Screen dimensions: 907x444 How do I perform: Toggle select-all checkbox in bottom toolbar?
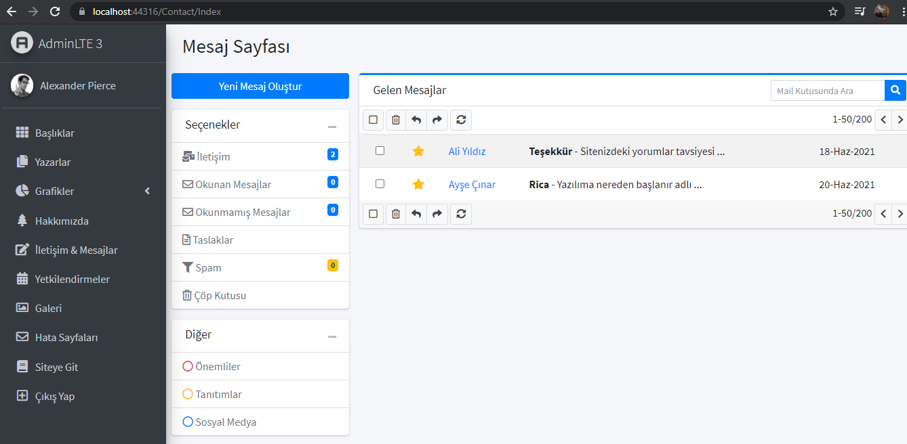click(x=373, y=214)
